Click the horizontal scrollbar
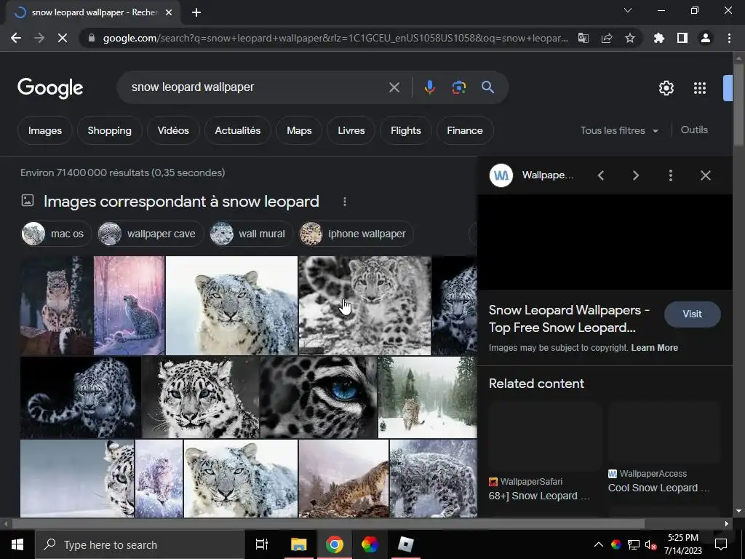 328,524
